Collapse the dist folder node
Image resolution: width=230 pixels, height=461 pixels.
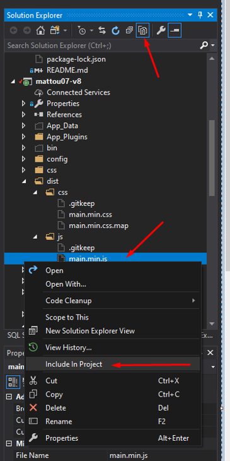(x=24, y=181)
